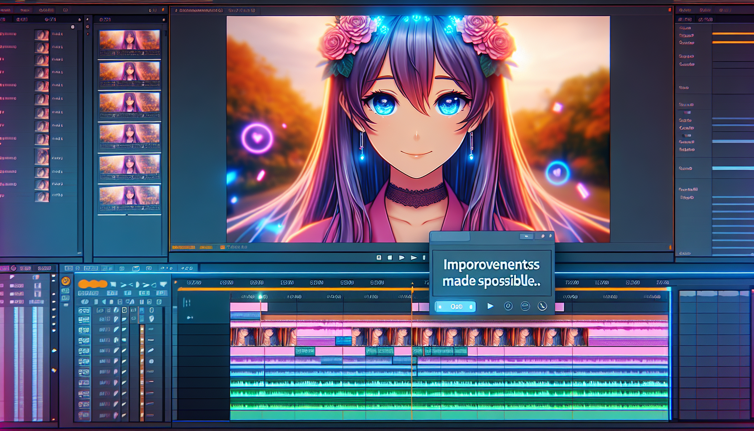Click the pink heart circle overlay in preview

point(257,138)
